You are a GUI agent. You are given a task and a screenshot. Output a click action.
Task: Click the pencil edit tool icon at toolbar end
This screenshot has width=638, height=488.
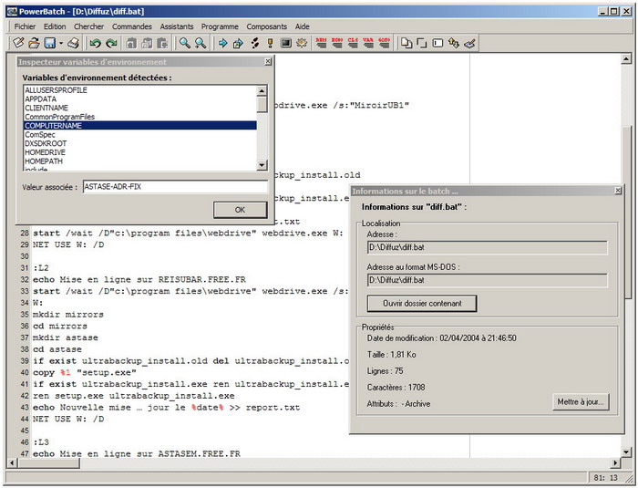point(469,43)
